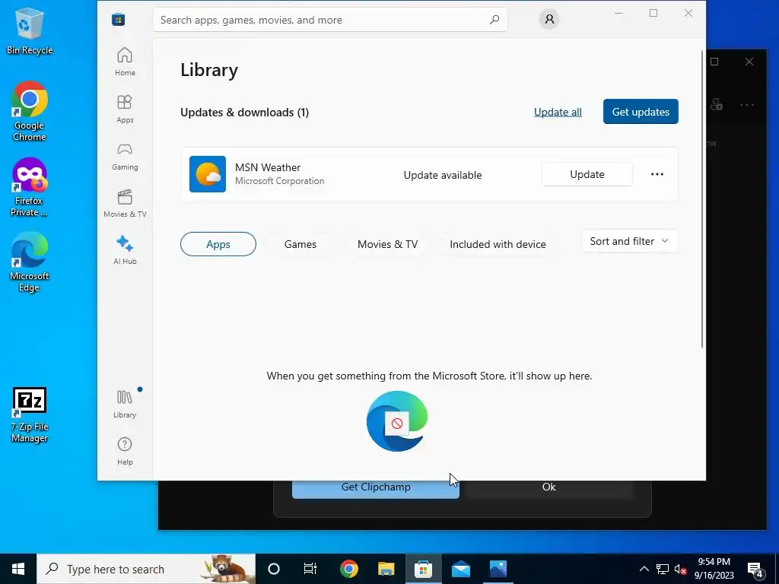This screenshot has width=779, height=584.
Task: Close the background window
Action: pos(749,62)
